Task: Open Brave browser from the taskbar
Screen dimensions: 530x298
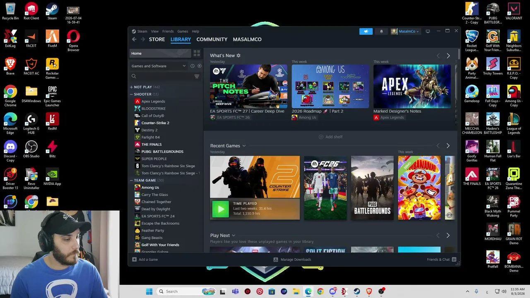Action: (x=369, y=291)
